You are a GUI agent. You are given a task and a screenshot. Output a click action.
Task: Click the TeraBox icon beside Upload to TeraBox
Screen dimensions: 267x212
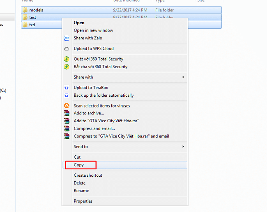67,88
